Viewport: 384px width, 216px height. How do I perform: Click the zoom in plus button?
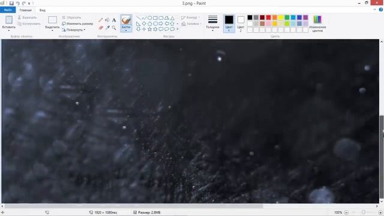pyautogui.click(x=380, y=212)
